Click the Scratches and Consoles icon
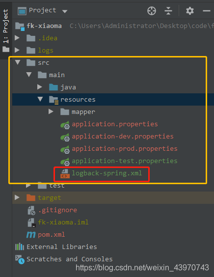This screenshot has height=277, width=214. (20, 259)
